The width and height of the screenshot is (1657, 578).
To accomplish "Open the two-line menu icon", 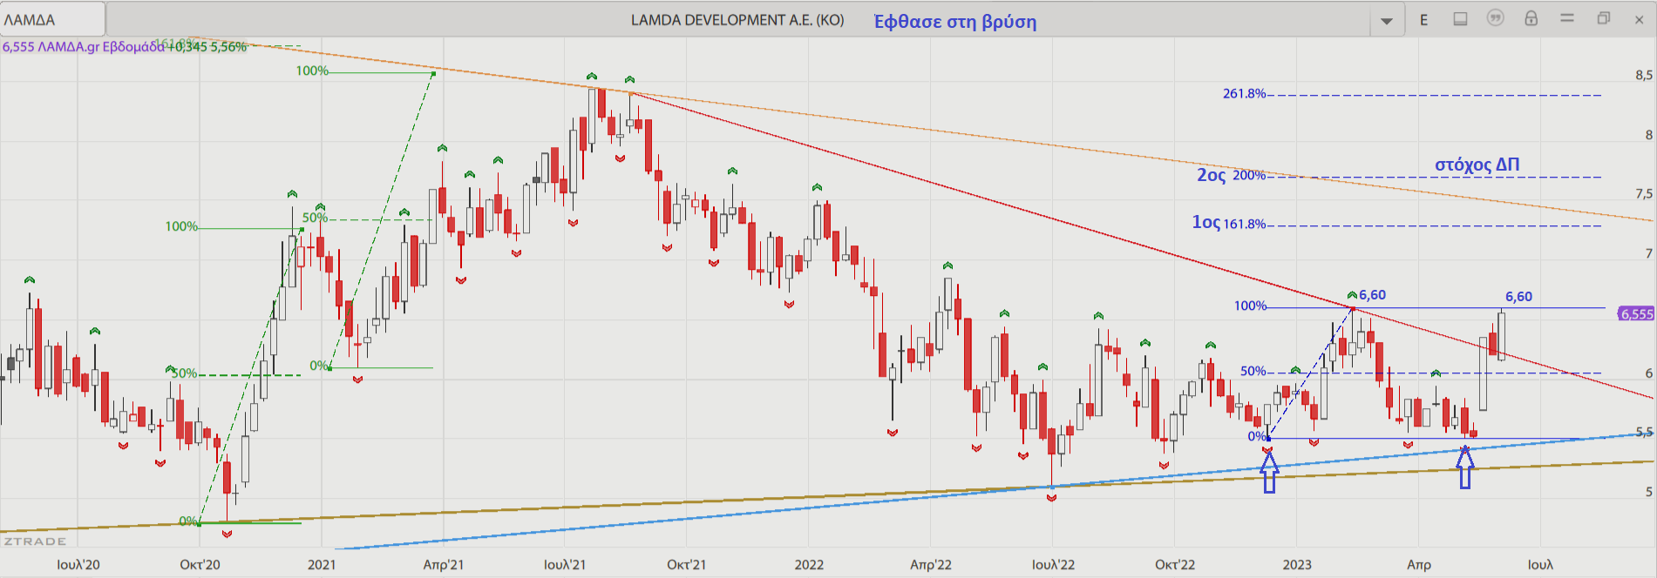I will pos(1567,18).
